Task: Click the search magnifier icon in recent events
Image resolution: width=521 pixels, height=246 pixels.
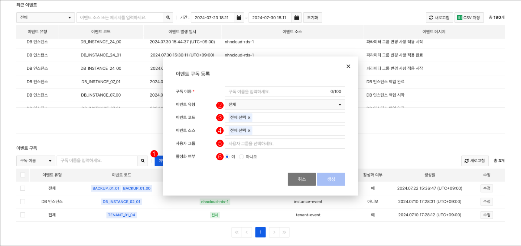Action: [x=168, y=17]
